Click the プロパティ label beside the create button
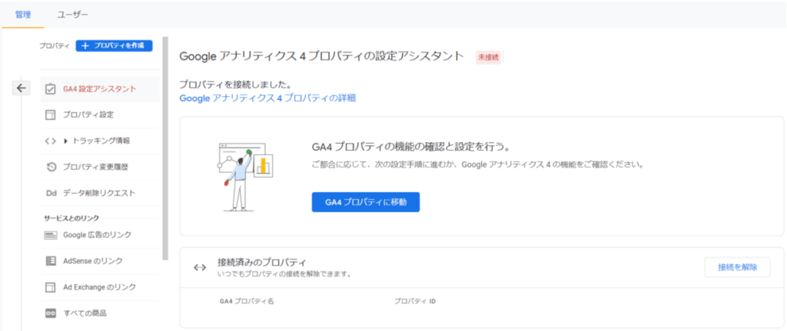This screenshot has width=787, height=331. pos(54,45)
